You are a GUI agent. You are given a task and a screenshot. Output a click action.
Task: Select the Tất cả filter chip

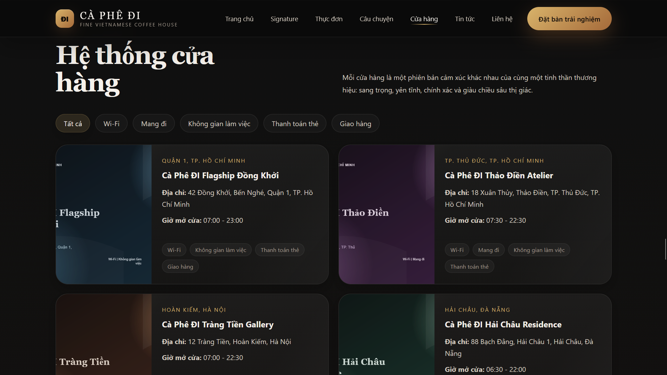[x=73, y=124]
